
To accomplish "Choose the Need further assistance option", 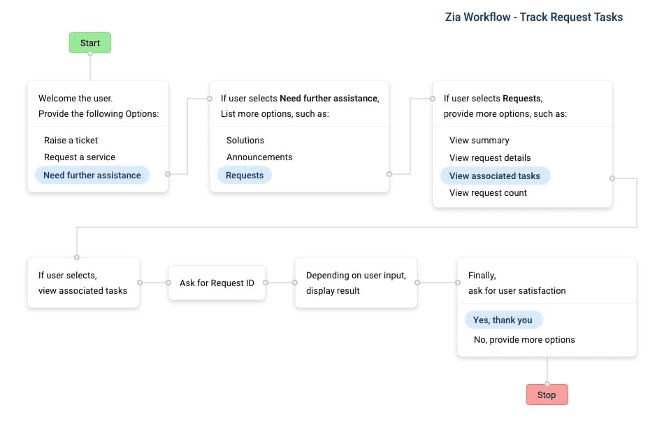I will point(92,175).
